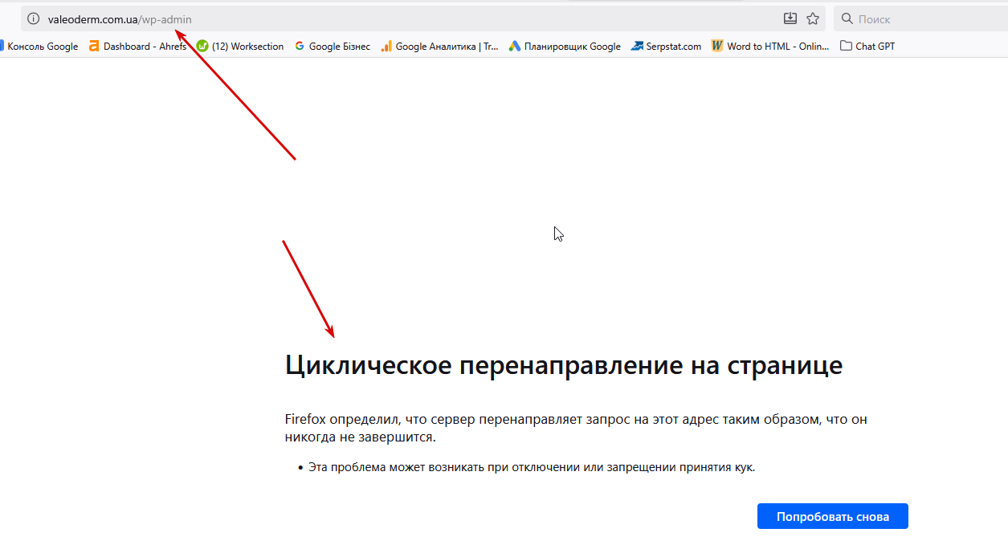1008x549 pixels.
Task: Click the W icon of Word to HTML
Action: pos(717,47)
